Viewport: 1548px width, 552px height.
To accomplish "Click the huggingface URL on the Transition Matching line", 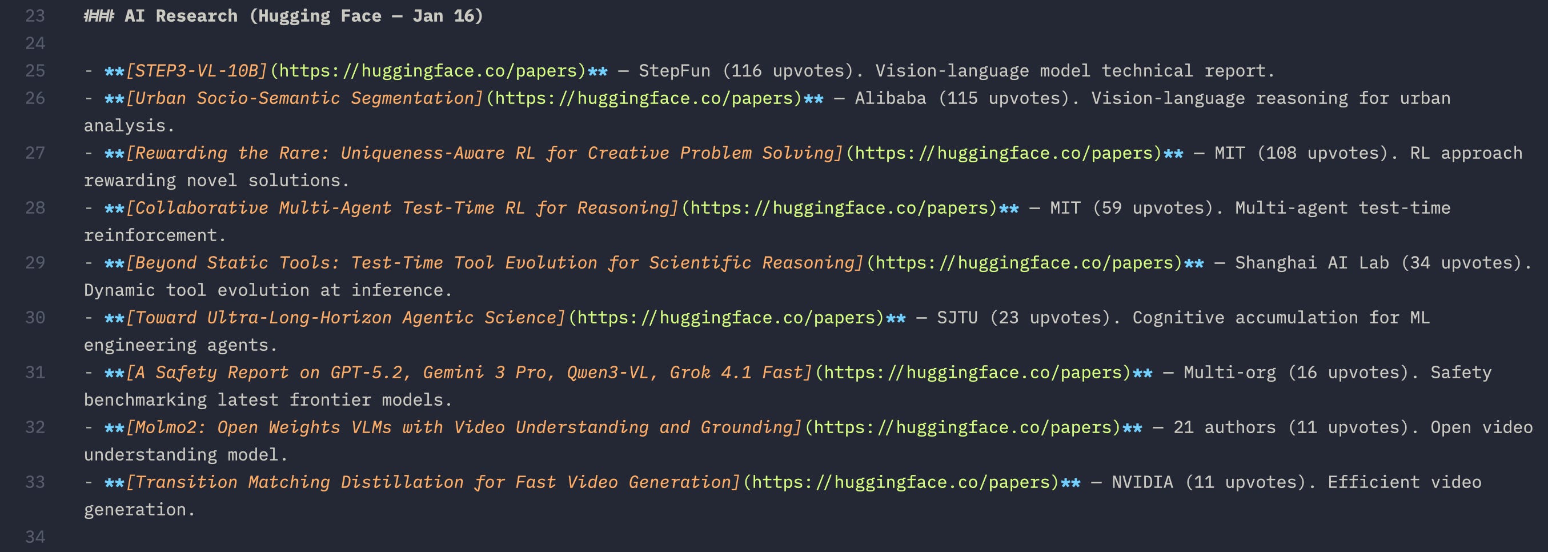I will click(x=901, y=482).
